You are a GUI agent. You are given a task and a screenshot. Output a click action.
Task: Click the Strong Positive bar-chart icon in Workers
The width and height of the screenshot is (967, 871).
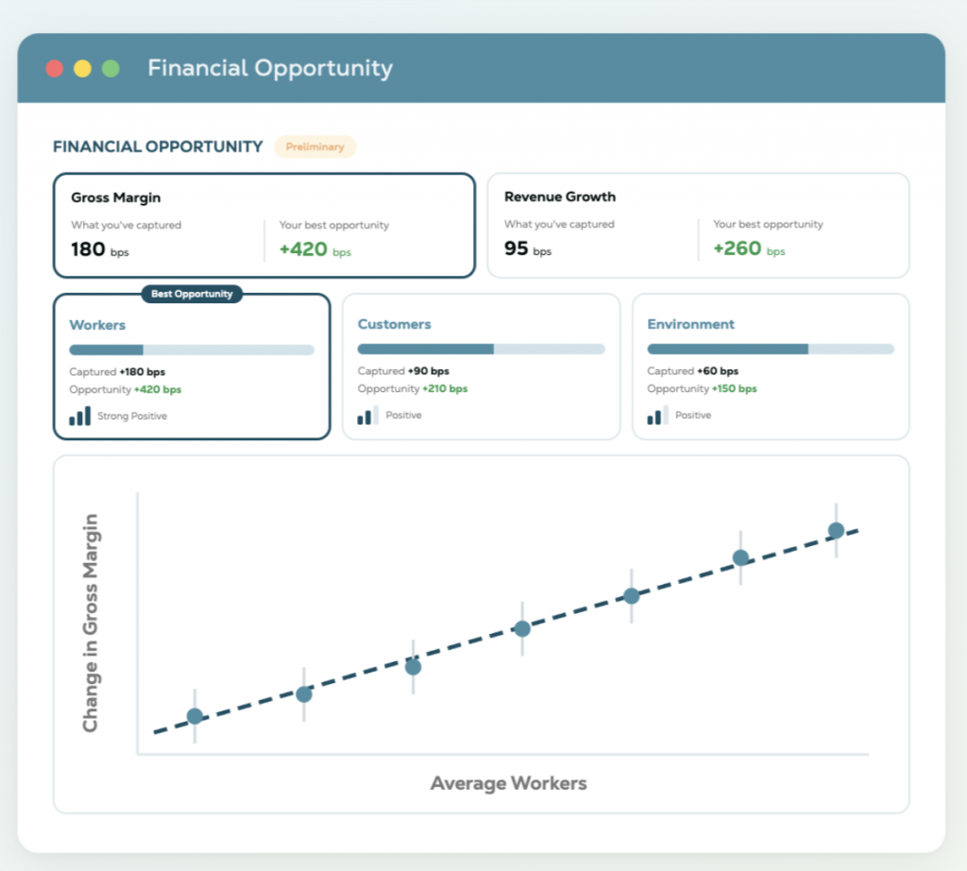point(79,416)
